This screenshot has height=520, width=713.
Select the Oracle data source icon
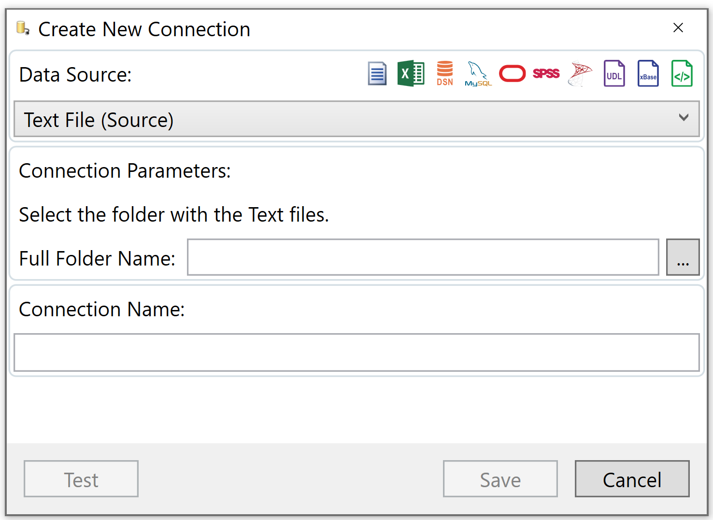coord(512,73)
